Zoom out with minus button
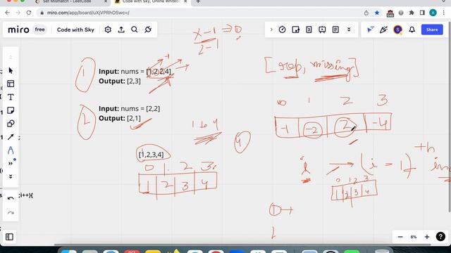Image resolution: width=451 pixels, height=253 pixels. click(400, 237)
